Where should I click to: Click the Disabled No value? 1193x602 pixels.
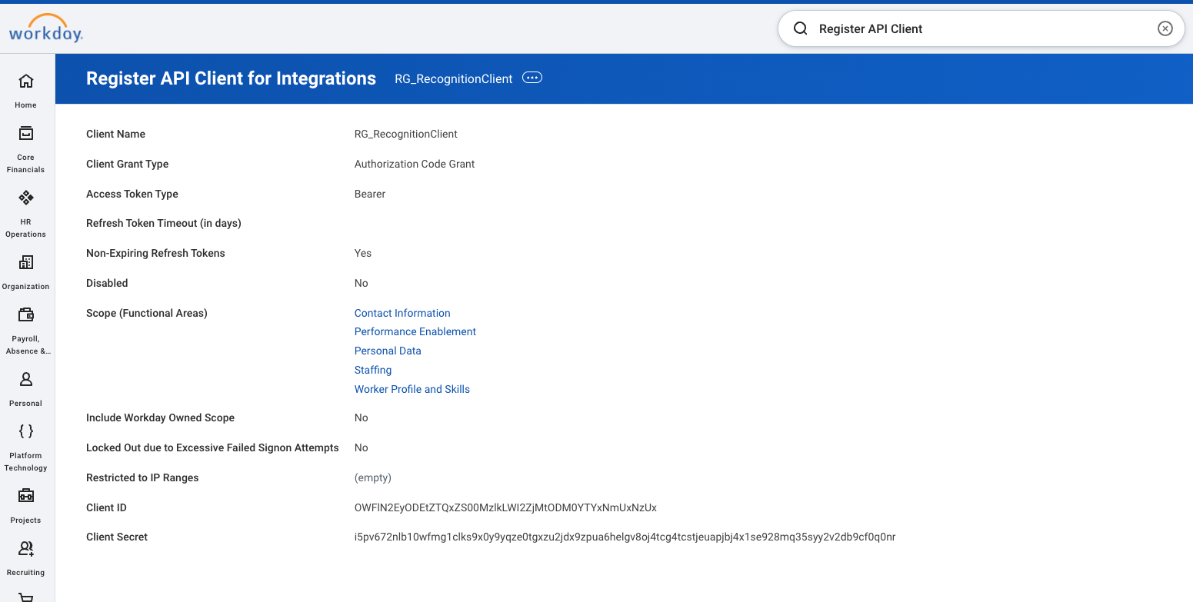point(362,283)
